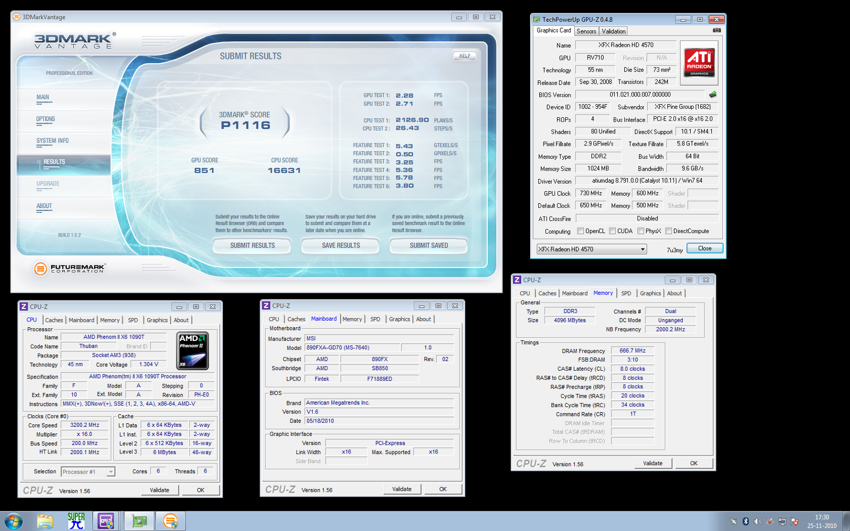Open ABOUT in 3DMark Vantage sidebar
Screen dimensions: 850x531
(x=44, y=206)
